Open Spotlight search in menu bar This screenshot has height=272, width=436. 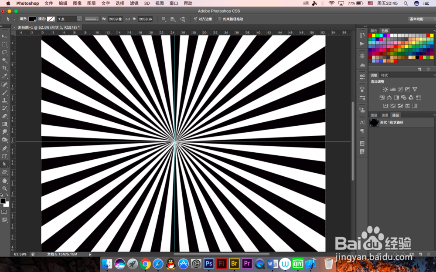(x=405, y=3)
